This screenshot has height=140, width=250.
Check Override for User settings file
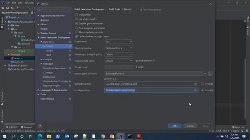[x=202, y=84]
